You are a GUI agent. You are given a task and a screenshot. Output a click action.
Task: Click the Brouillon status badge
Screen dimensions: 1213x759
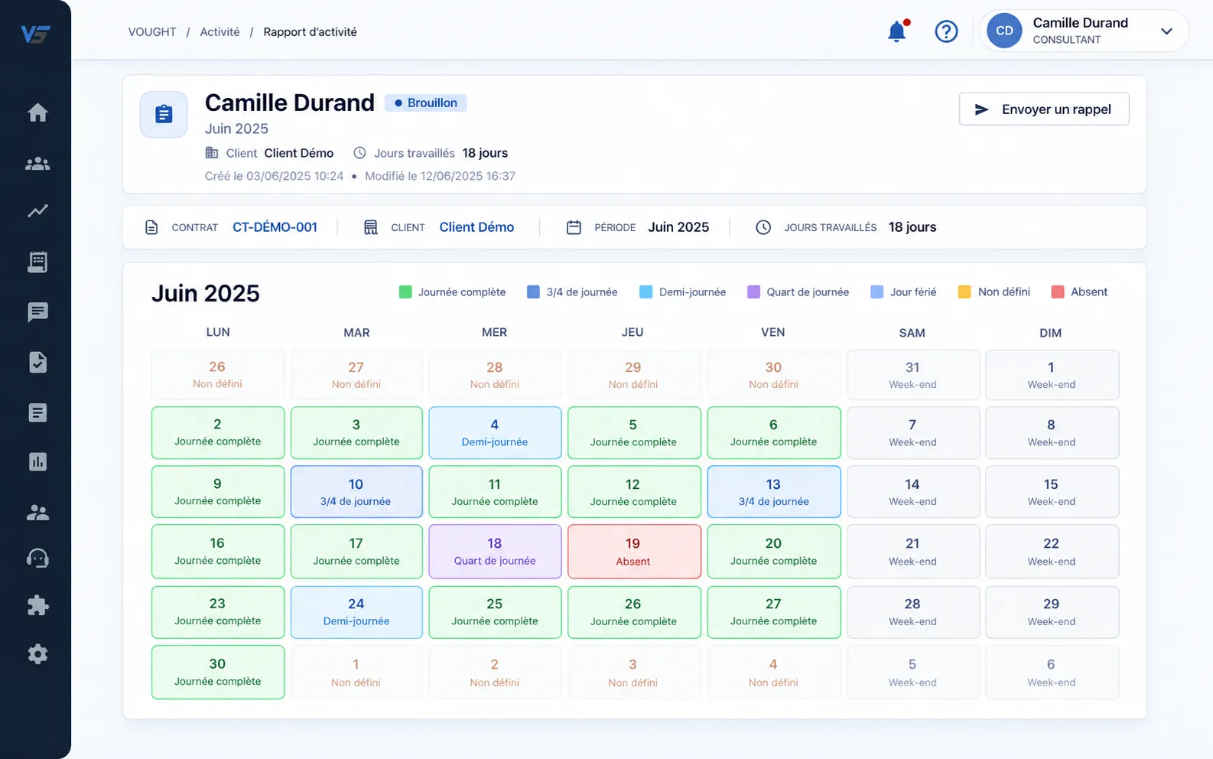(425, 103)
